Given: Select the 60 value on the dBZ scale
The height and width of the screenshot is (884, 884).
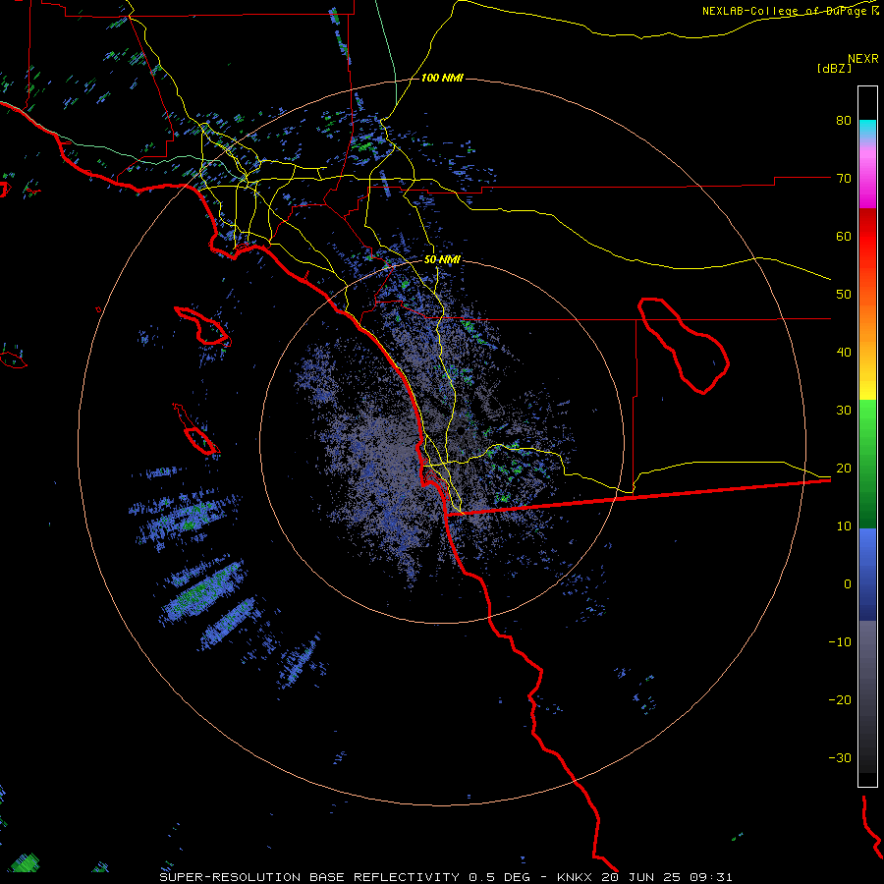Looking at the screenshot, I should [844, 236].
